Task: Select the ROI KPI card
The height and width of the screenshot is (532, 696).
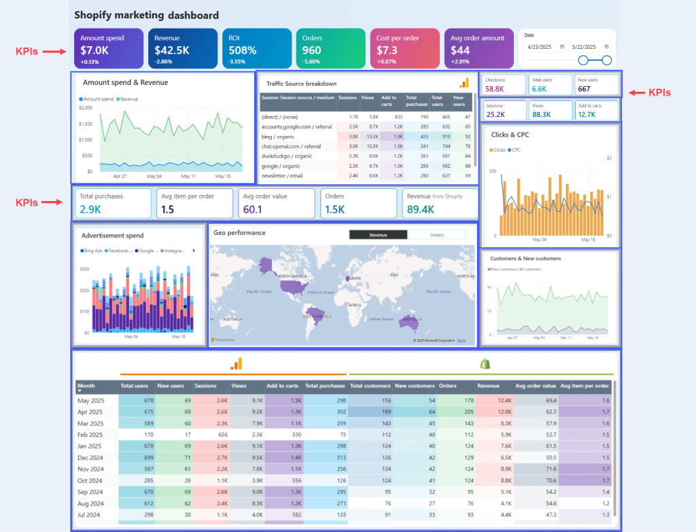Action: (256, 48)
